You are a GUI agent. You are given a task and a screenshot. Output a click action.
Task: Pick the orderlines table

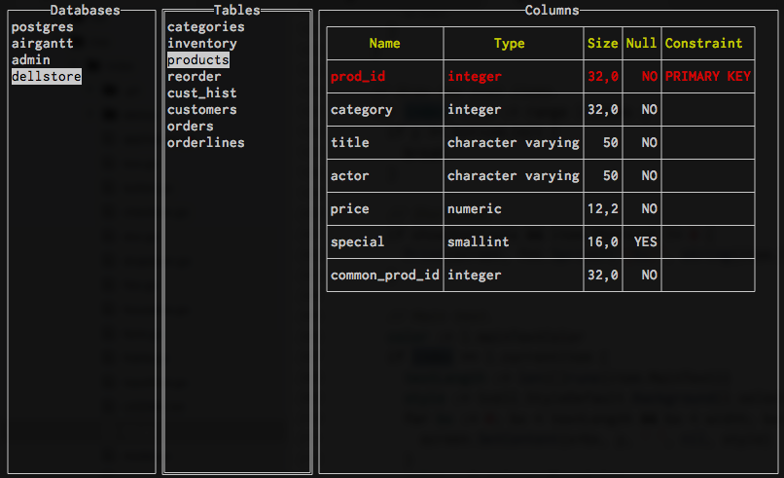pyautogui.click(x=205, y=143)
